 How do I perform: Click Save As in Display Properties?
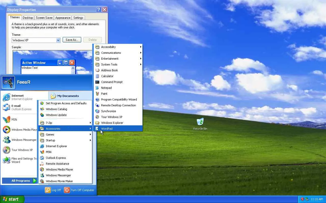click(72, 40)
